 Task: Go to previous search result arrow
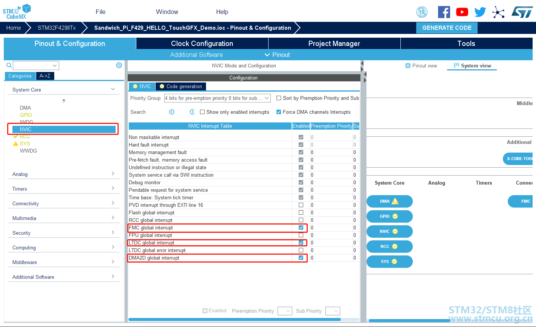tap(172, 112)
